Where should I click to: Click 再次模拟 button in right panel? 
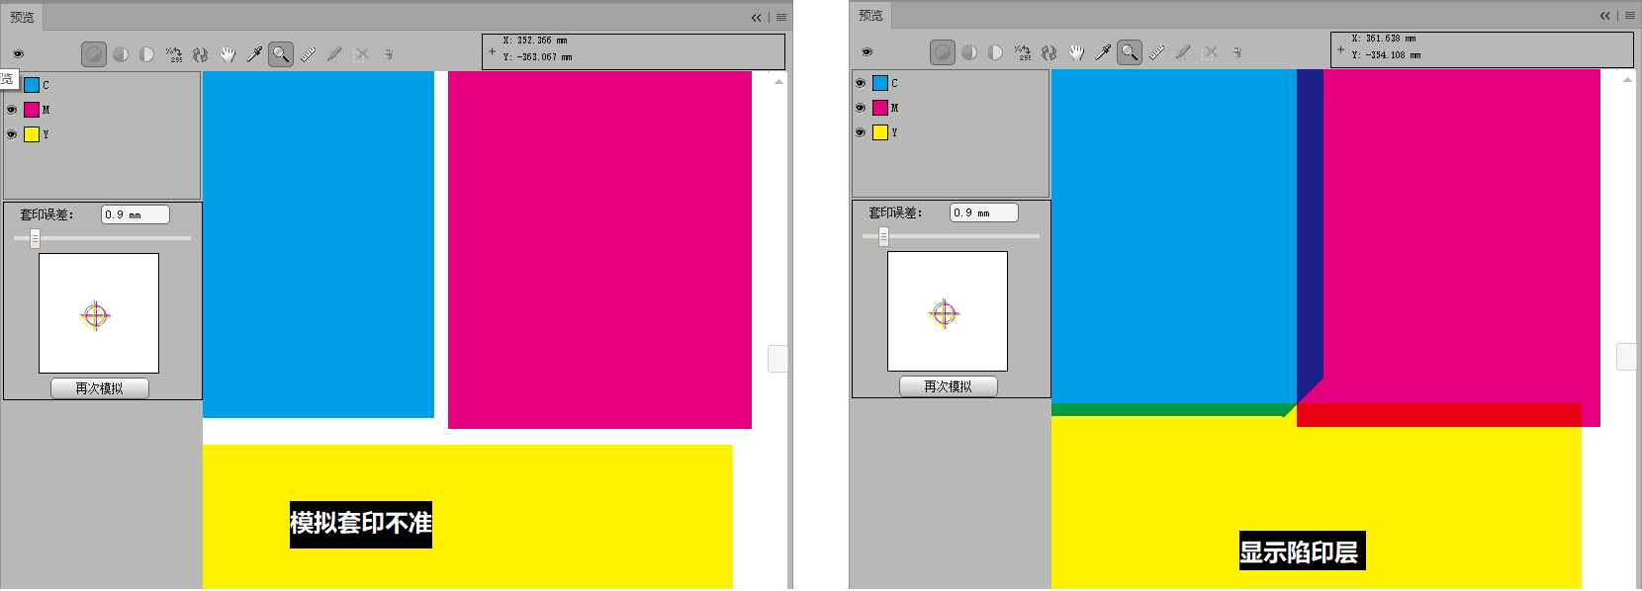point(948,386)
